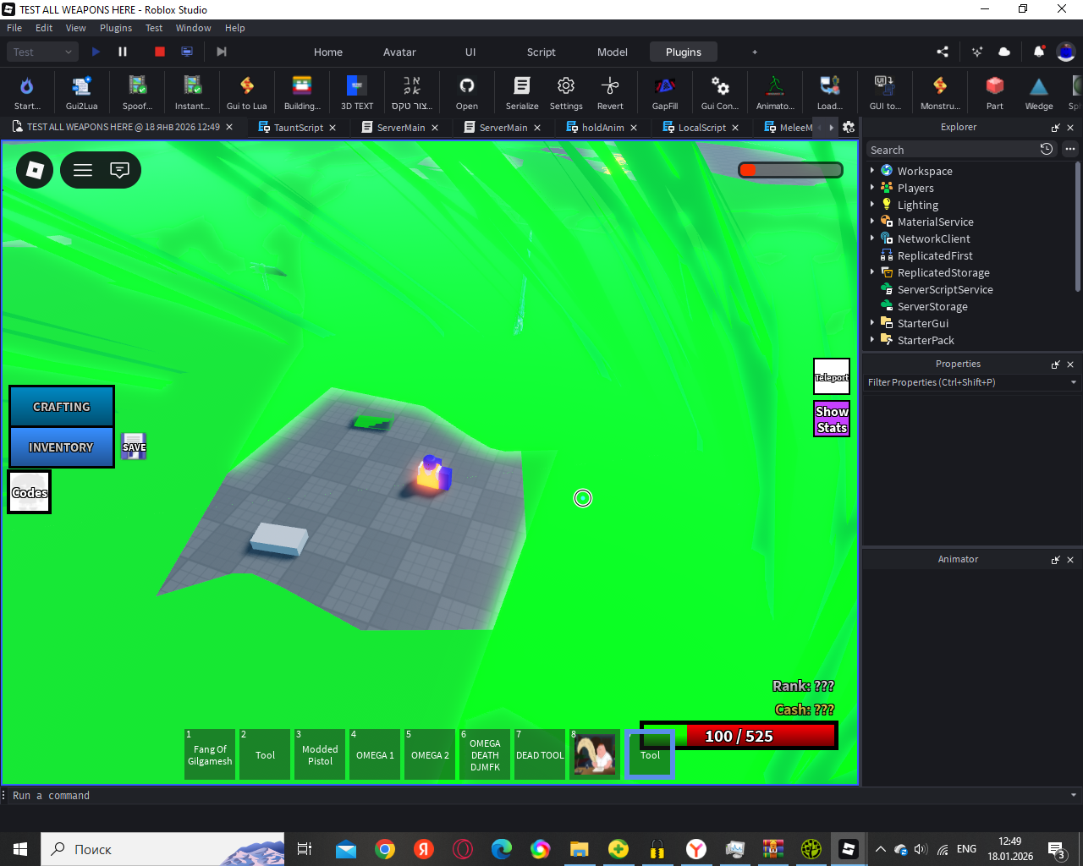
Task: Open the File menu
Action: tap(14, 28)
